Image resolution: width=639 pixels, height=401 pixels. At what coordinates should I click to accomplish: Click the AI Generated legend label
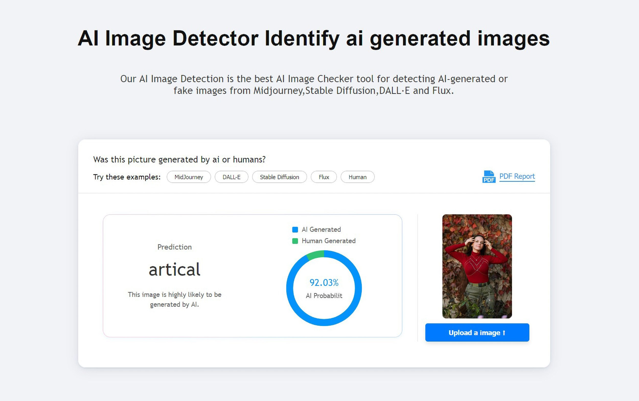321,230
